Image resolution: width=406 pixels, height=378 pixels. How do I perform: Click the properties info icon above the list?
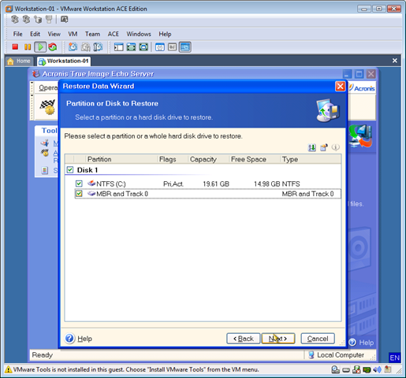coord(336,147)
